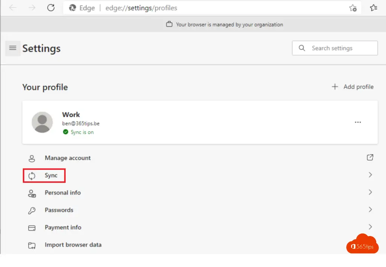Open the Import browser data entry
Viewport: 386px width, 267px height.
coord(200,245)
